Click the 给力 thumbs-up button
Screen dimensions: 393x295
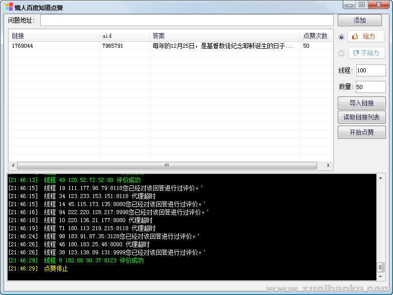coord(365,37)
